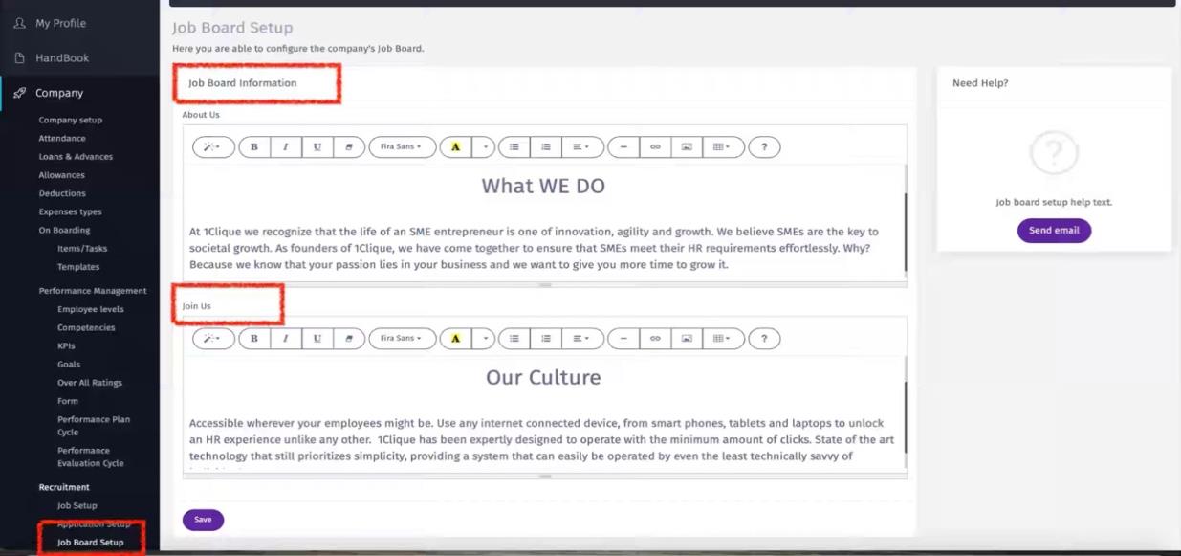Insert horizontal rule in the About Us editor

pos(623,147)
